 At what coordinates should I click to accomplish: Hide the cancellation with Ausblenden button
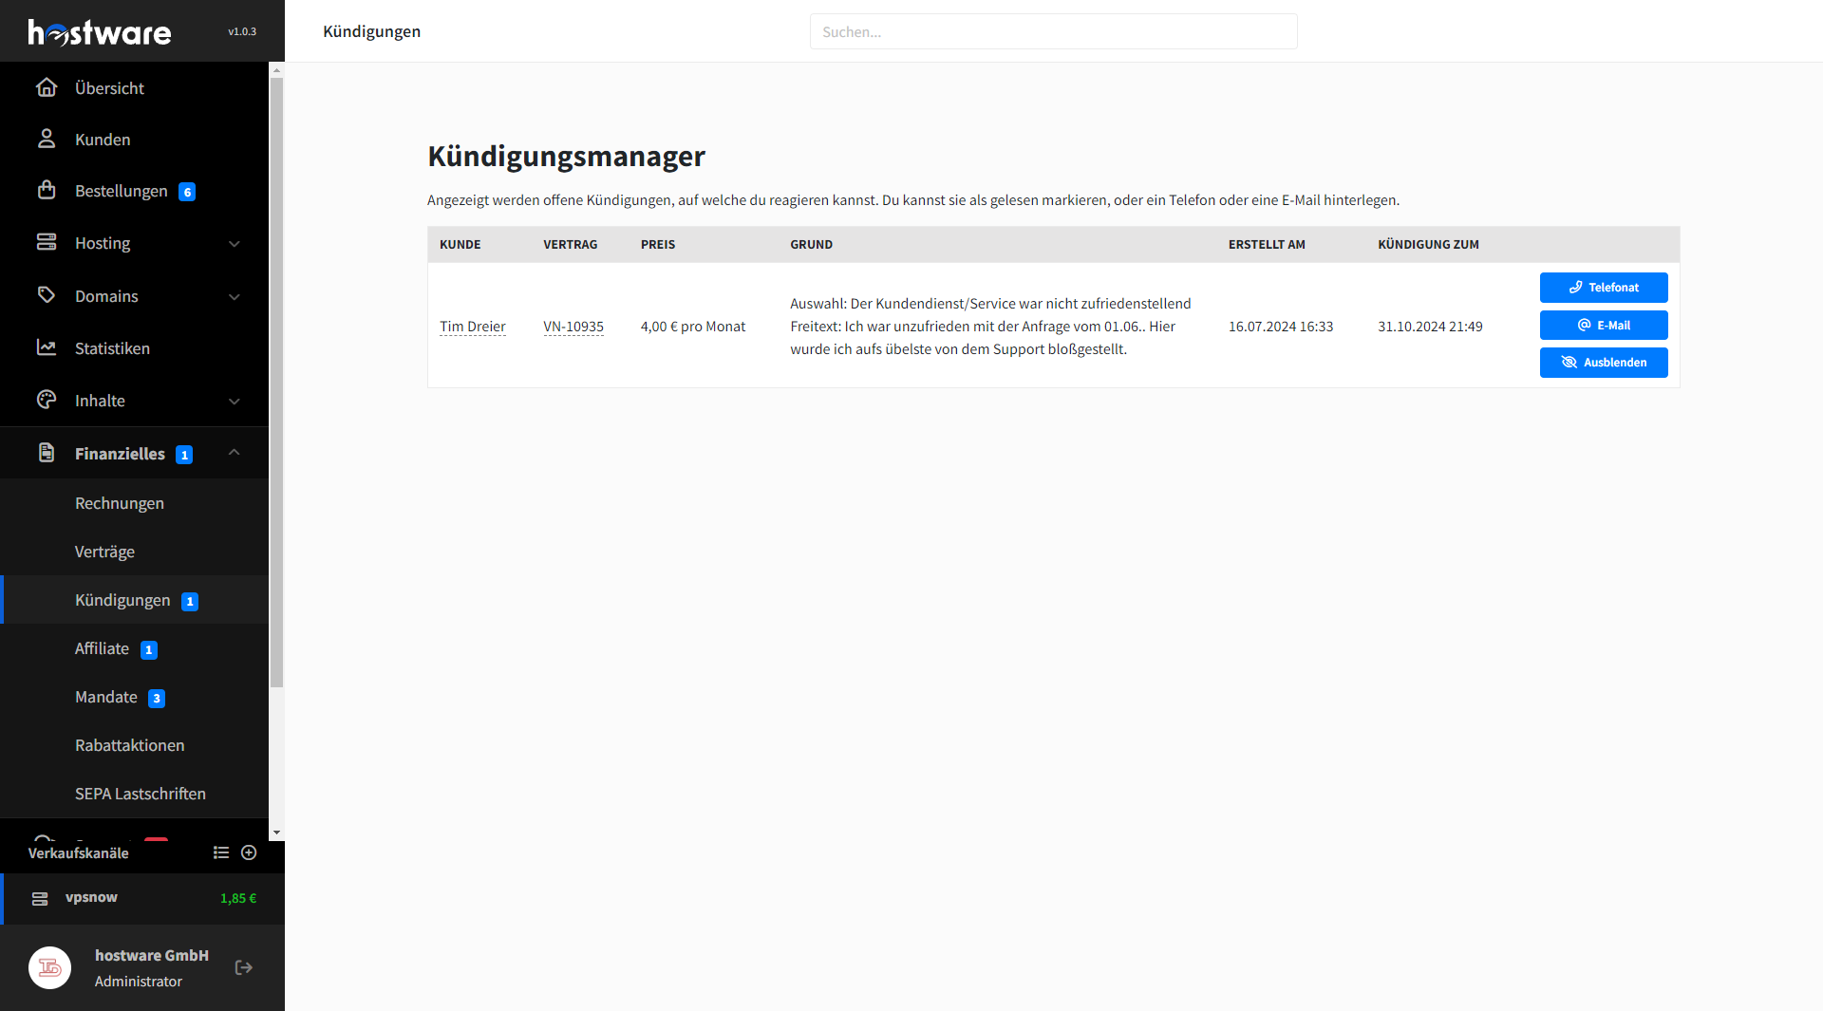(1603, 363)
